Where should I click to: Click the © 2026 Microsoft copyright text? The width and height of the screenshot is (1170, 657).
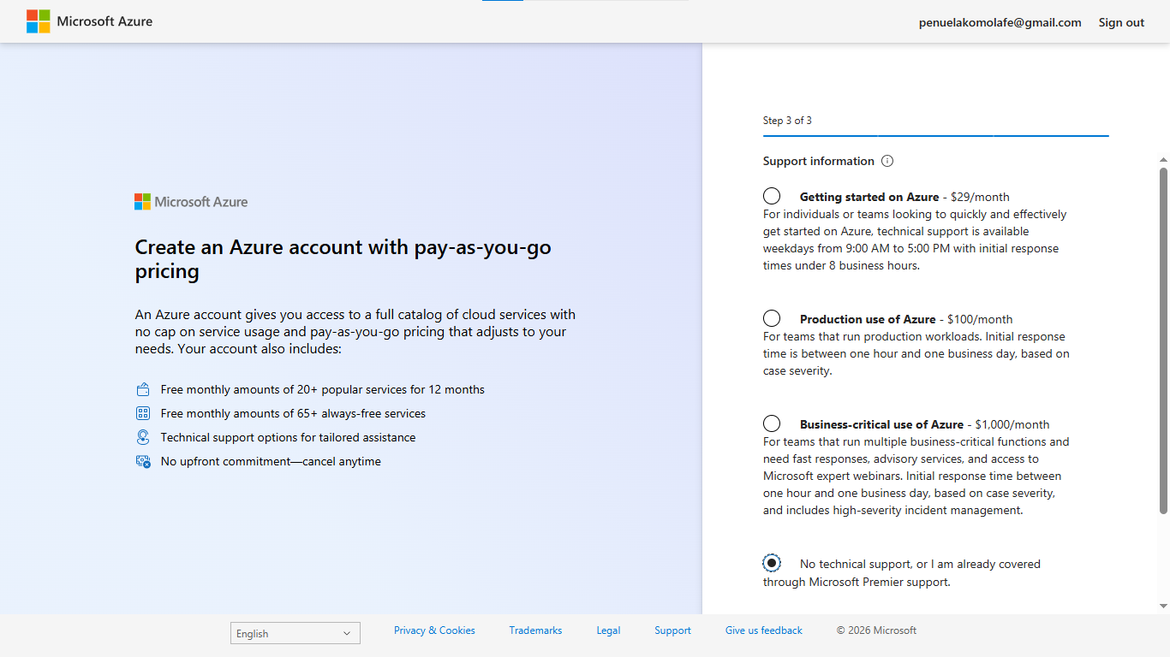click(876, 630)
